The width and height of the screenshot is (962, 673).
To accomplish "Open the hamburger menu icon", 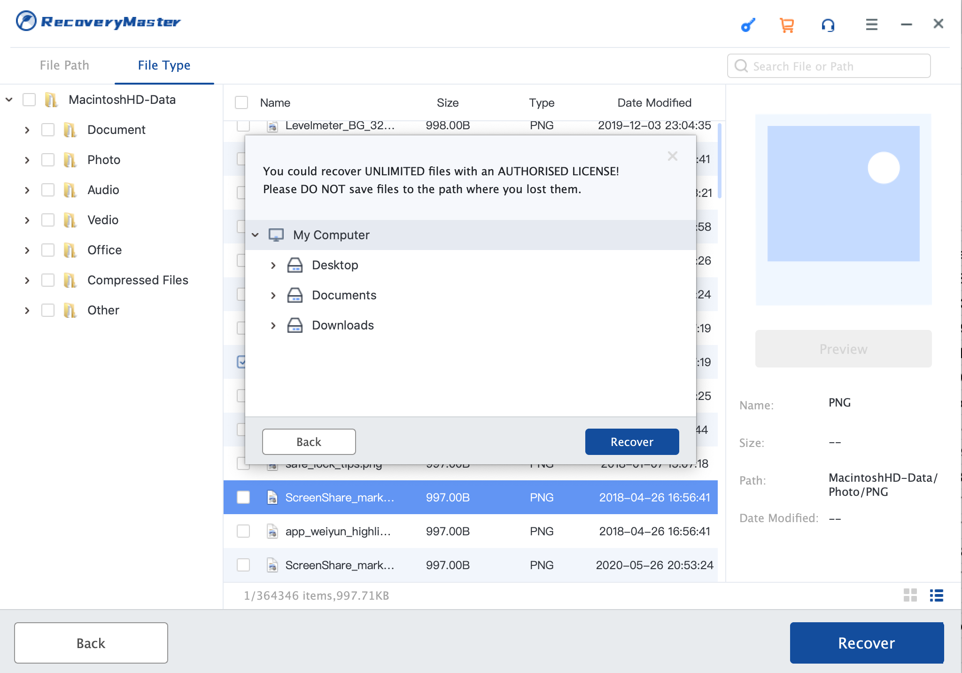I will tap(871, 24).
